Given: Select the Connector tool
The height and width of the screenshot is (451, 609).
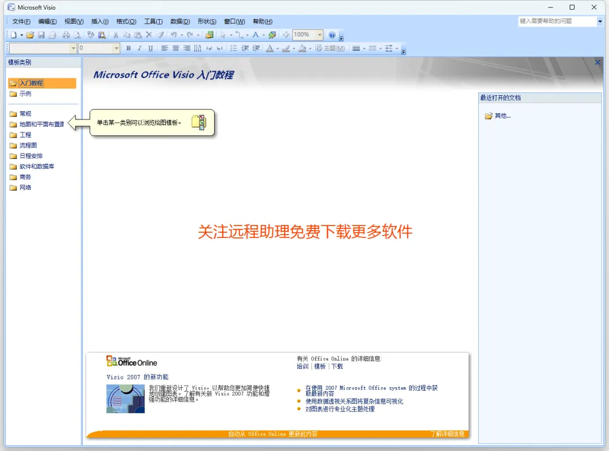Looking at the screenshot, I should pos(239,35).
